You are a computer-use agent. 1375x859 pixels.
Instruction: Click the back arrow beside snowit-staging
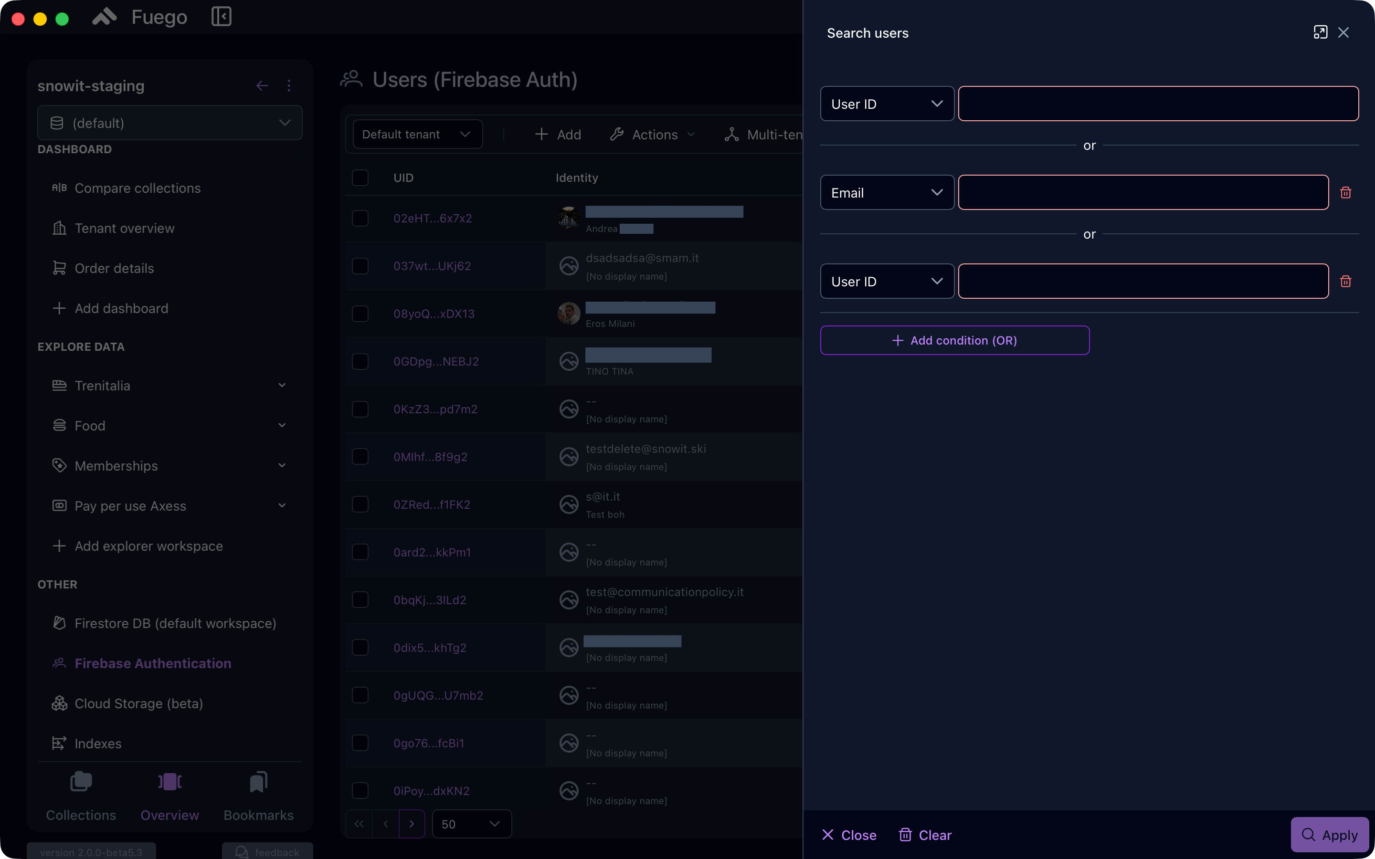point(262,86)
